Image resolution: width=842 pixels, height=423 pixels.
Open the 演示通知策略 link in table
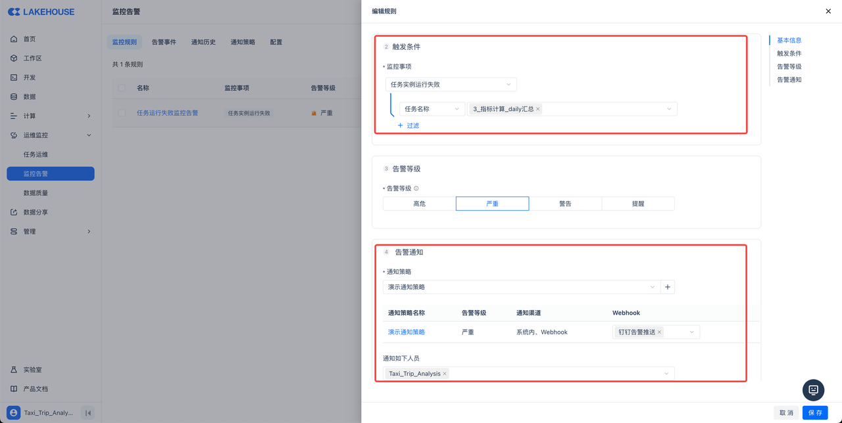406,332
